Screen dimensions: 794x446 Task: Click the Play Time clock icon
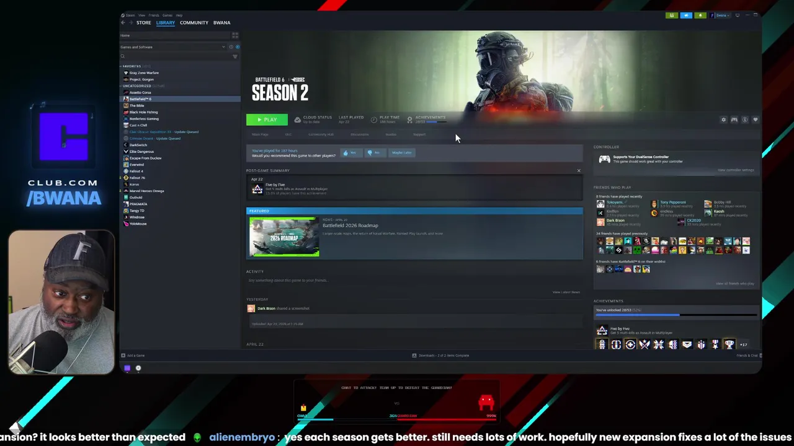pyautogui.click(x=373, y=120)
